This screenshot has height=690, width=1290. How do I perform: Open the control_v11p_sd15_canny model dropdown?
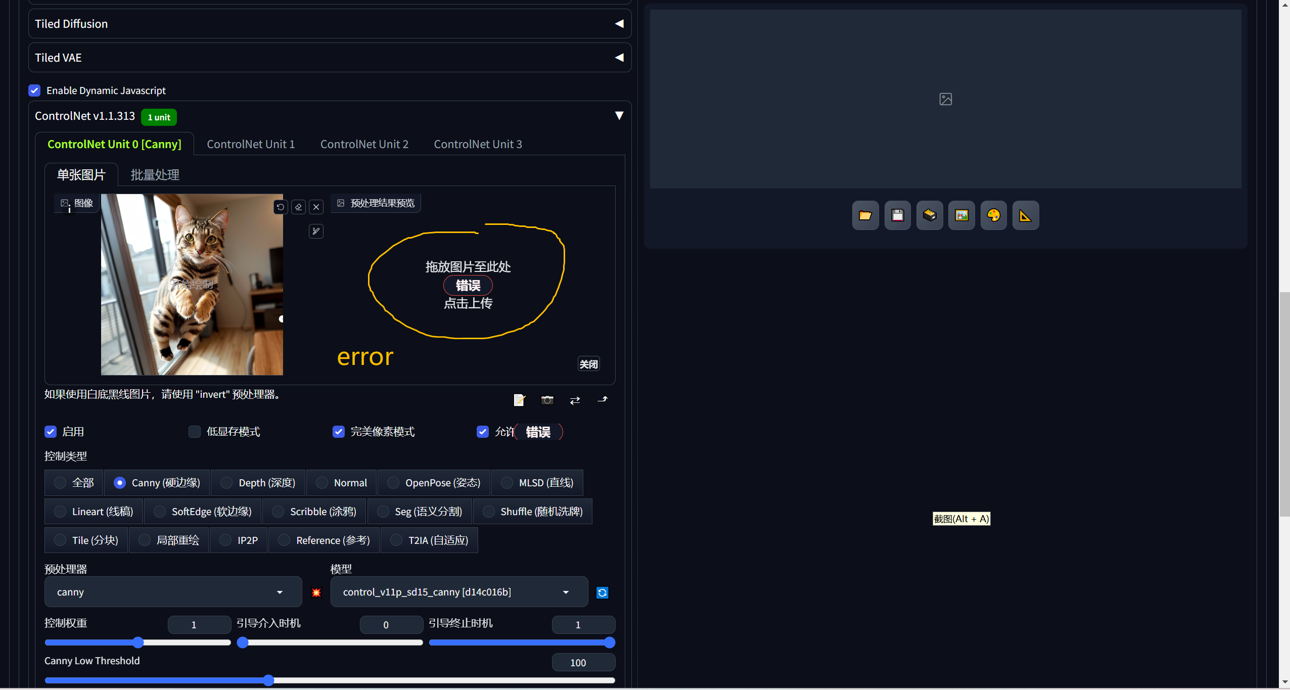coord(459,592)
